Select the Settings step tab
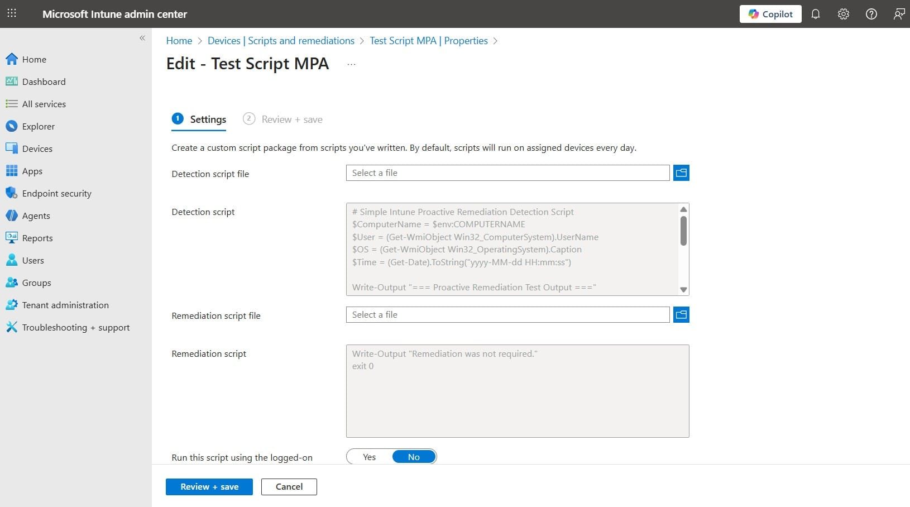The height and width of the screenshot is (507, 910). click(199, 119)
